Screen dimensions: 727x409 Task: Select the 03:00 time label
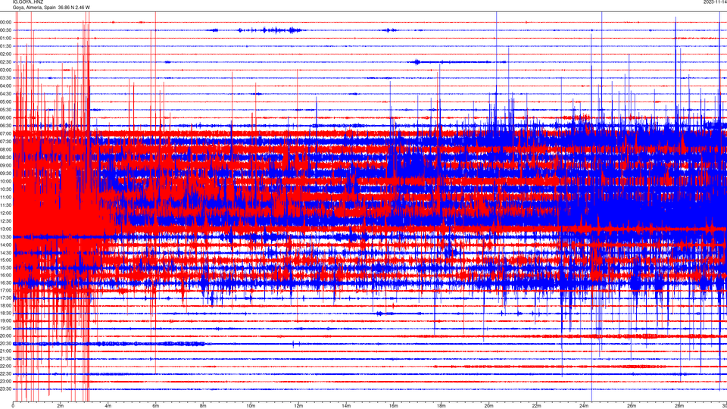[x=5, y=70]
